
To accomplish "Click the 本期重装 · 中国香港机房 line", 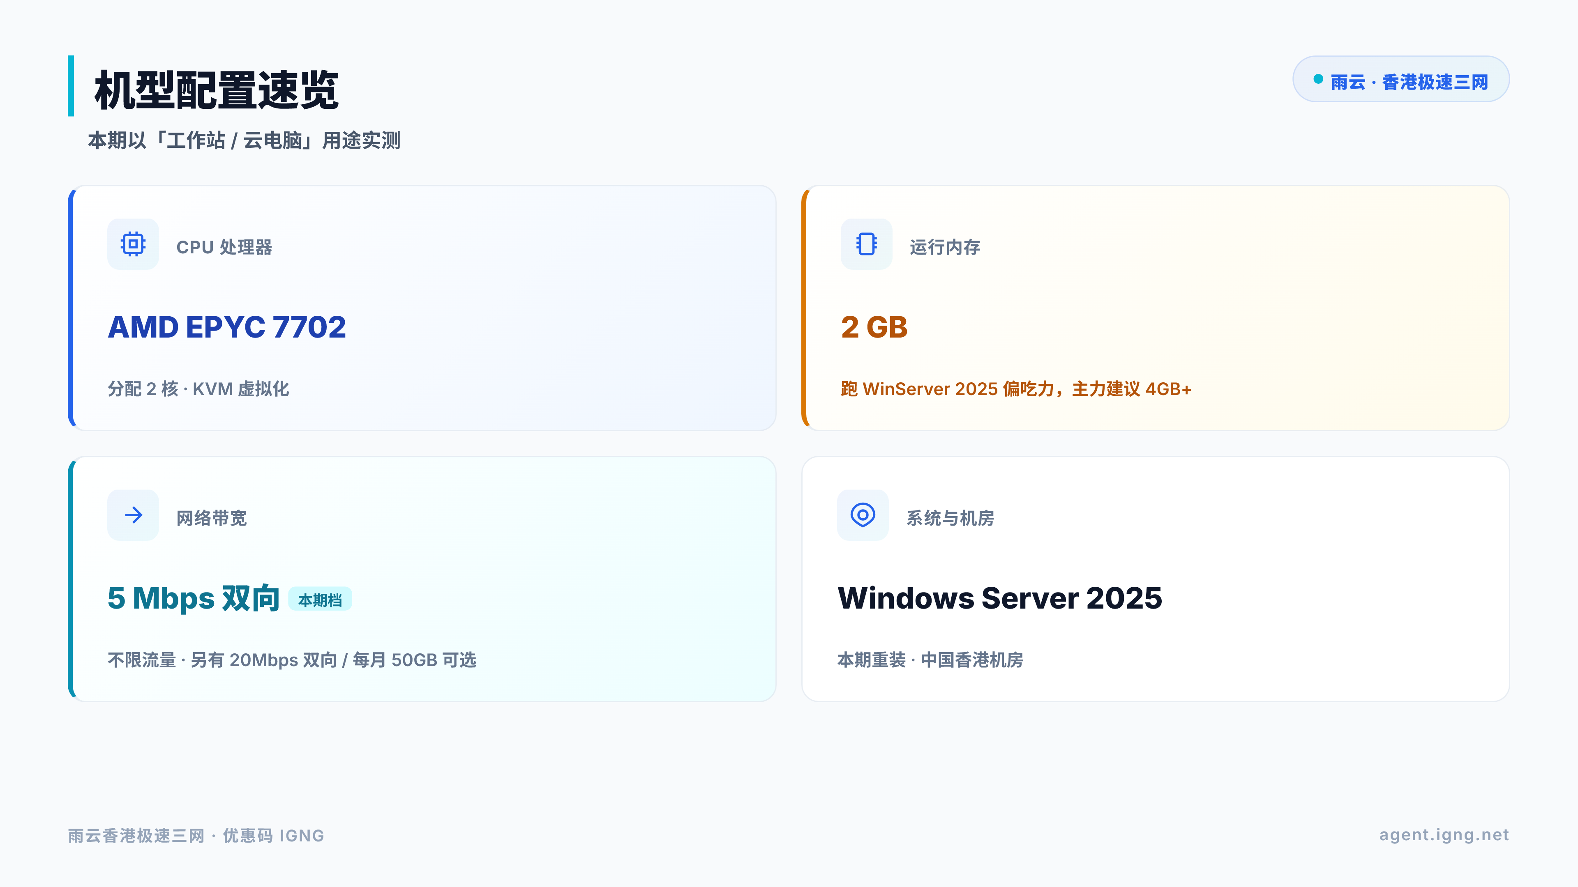I will [x=930, y=660].
